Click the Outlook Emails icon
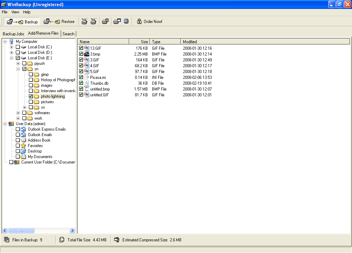Image resolution: width=352 pixels, height=253 pixels. (23, 135)
